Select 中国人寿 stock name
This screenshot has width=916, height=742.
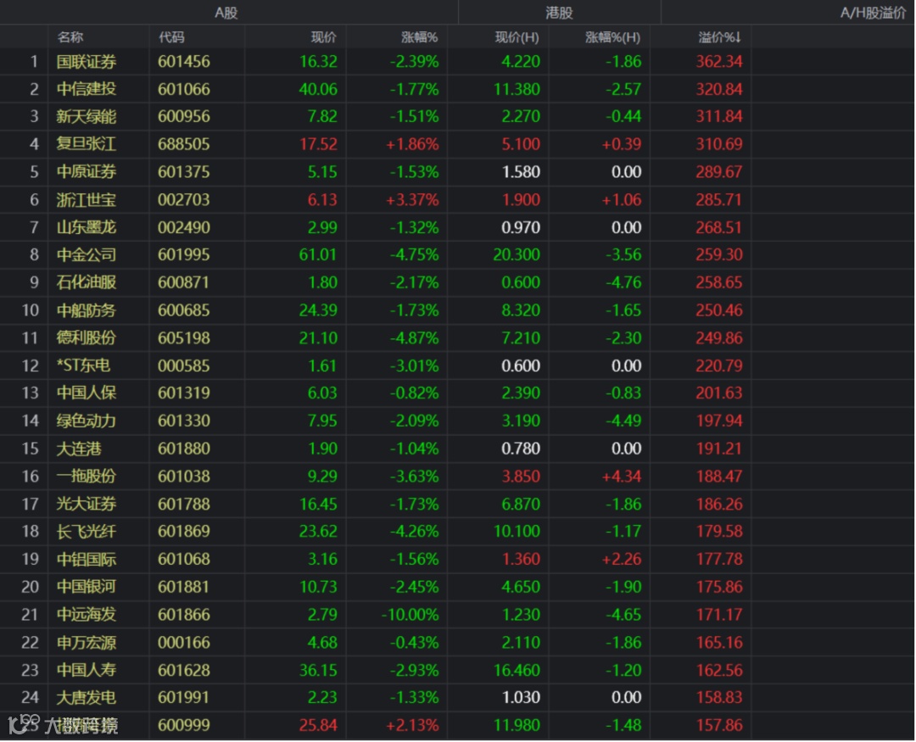[86, 670]
